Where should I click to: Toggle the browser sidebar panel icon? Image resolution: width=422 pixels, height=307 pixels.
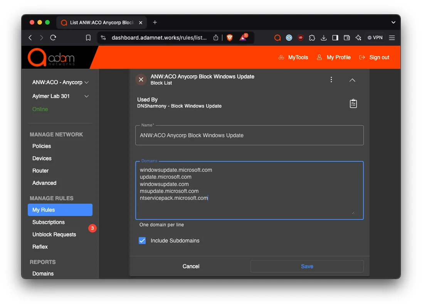pyautogui.click(x=335, y=38)
